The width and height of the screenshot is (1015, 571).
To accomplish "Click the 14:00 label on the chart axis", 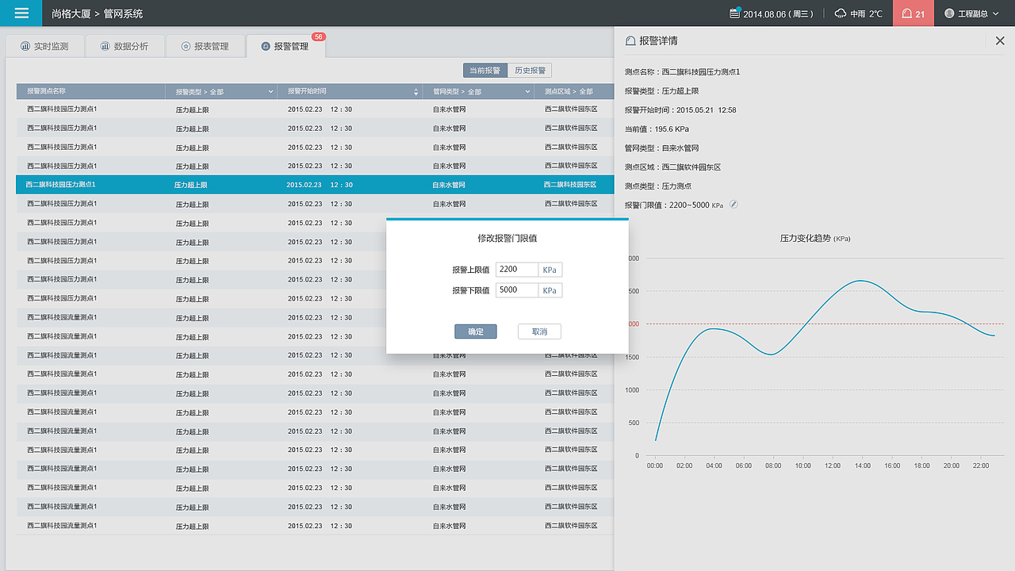I will point(863,466).
